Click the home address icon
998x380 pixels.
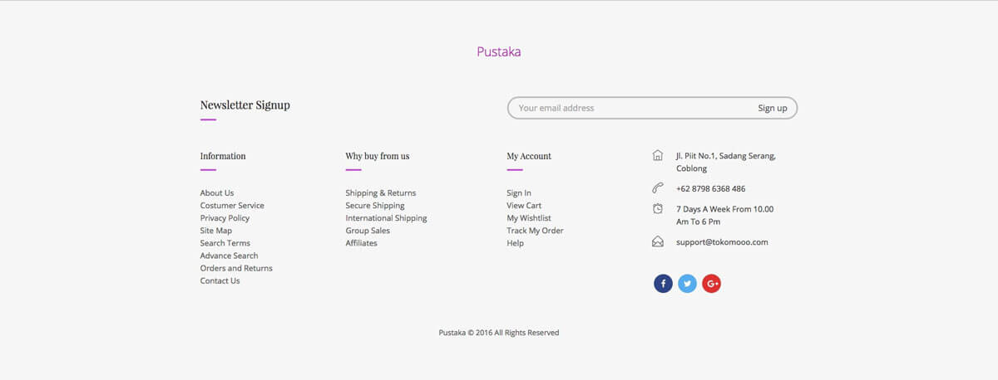(658, 155)
